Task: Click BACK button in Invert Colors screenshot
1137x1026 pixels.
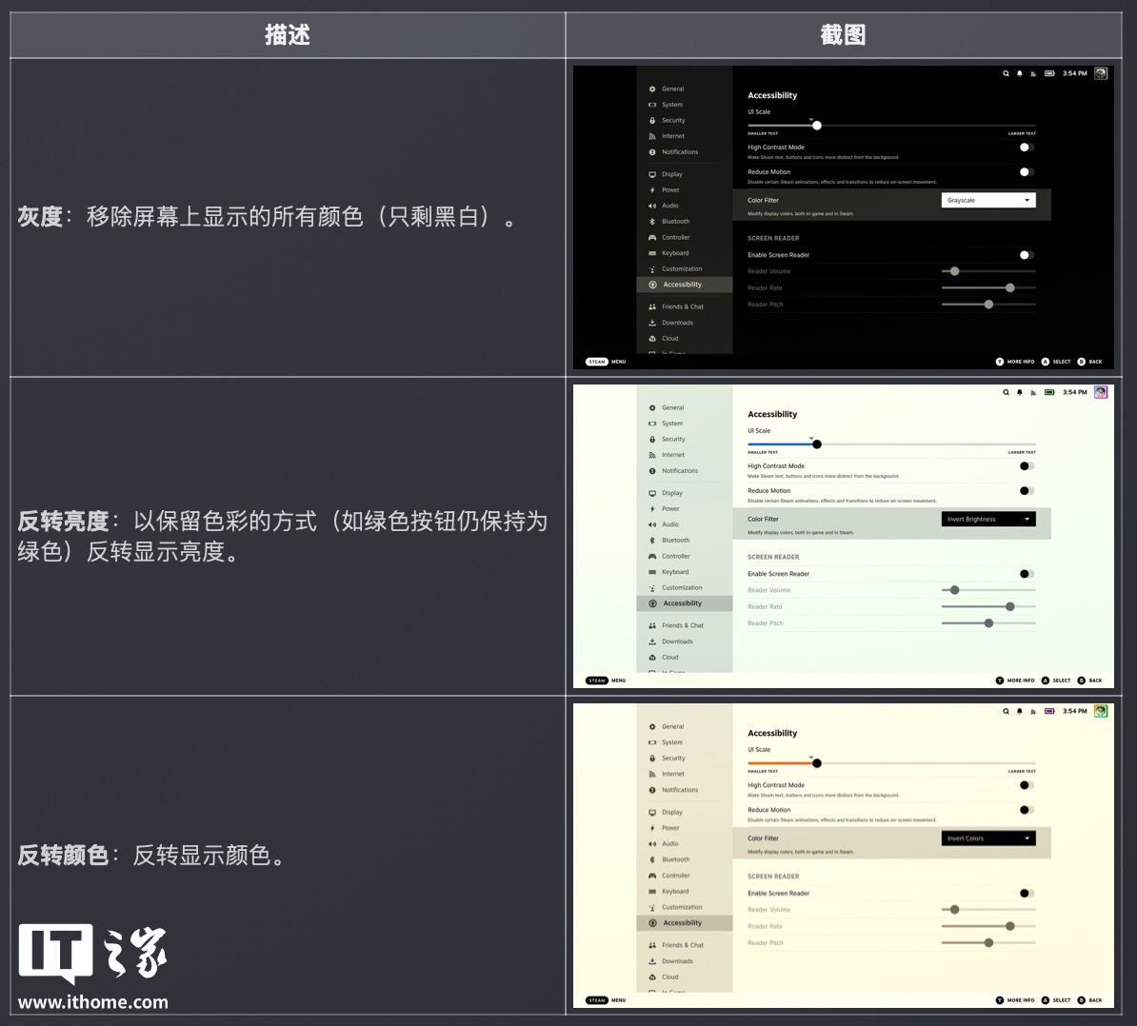Action: [1090, 1000]
